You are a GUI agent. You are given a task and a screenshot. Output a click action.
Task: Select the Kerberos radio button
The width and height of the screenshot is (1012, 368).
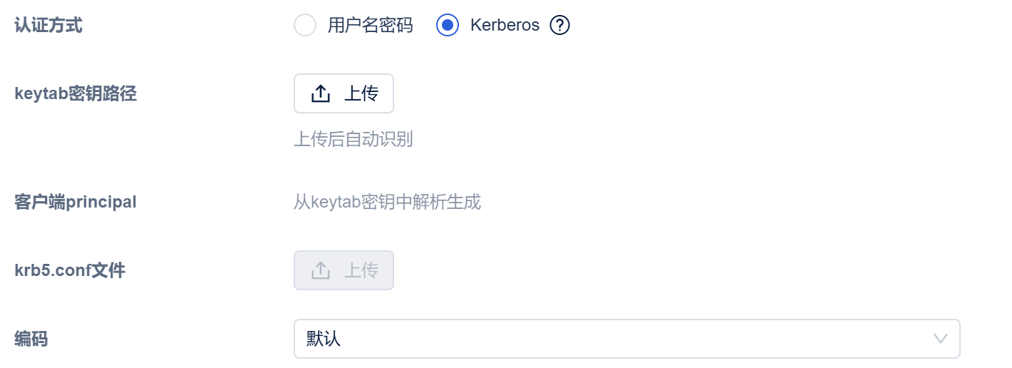447,26
